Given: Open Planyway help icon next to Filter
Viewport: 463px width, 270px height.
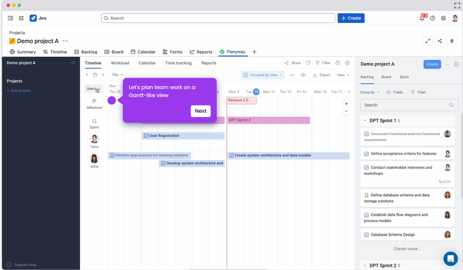Looking at the screenshot, I should 337,63.
